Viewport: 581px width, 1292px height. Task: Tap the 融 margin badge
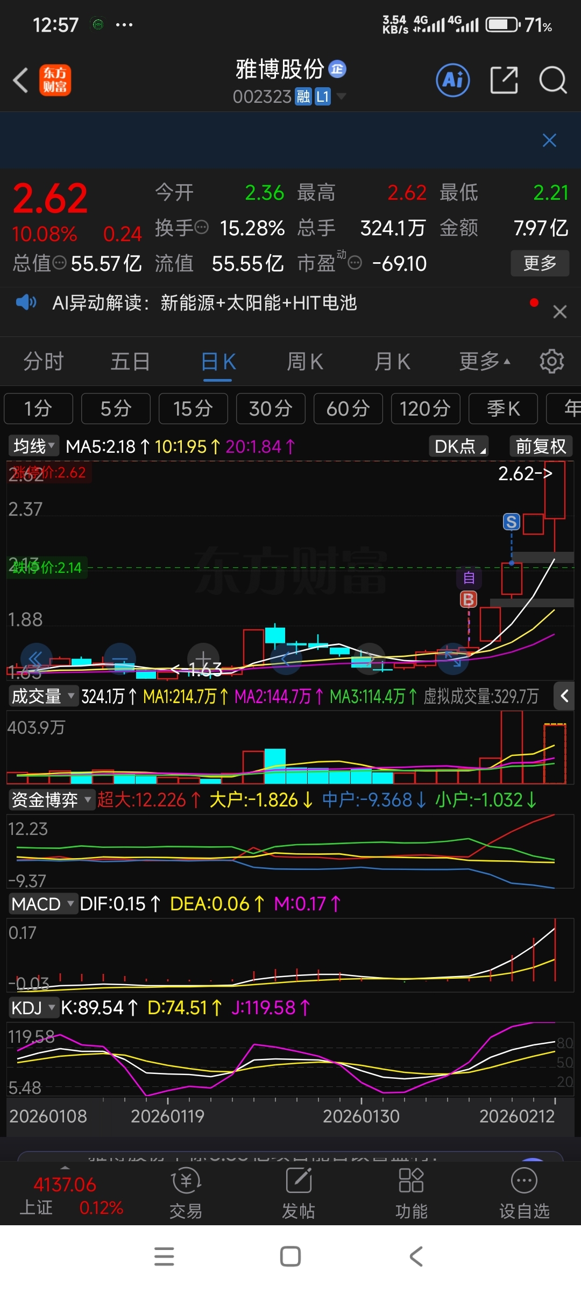pyautogui.click(x=303, y=97)
